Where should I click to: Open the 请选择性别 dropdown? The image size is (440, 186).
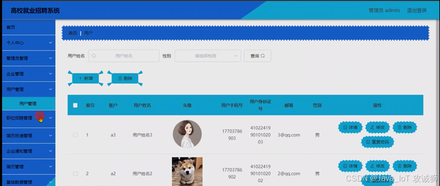click(208, 56)
